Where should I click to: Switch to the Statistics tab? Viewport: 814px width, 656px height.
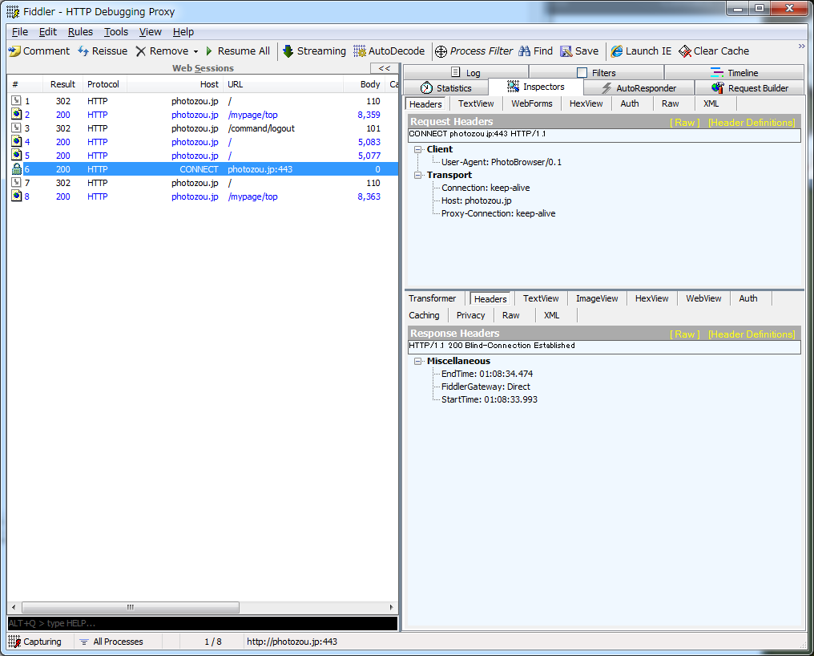446,88
